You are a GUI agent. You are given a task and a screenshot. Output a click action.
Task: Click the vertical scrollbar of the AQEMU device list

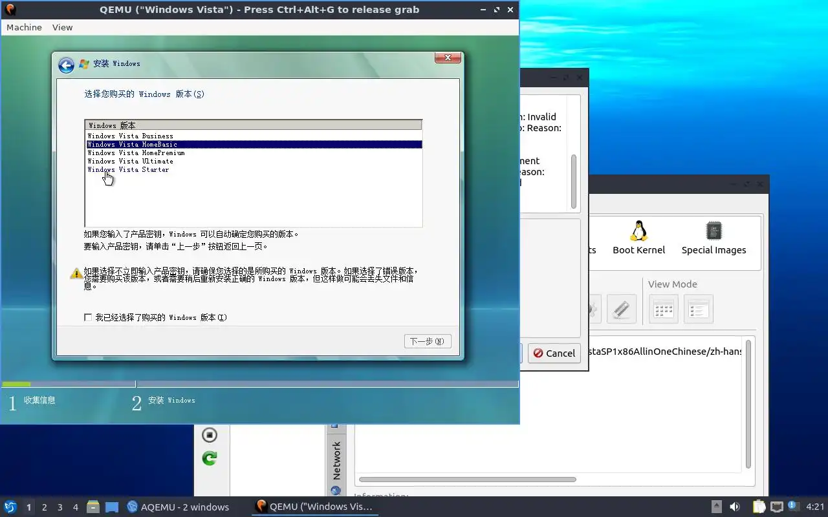[748, 404]
